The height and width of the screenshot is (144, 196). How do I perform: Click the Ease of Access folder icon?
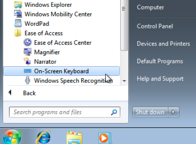tap(18, 33)
